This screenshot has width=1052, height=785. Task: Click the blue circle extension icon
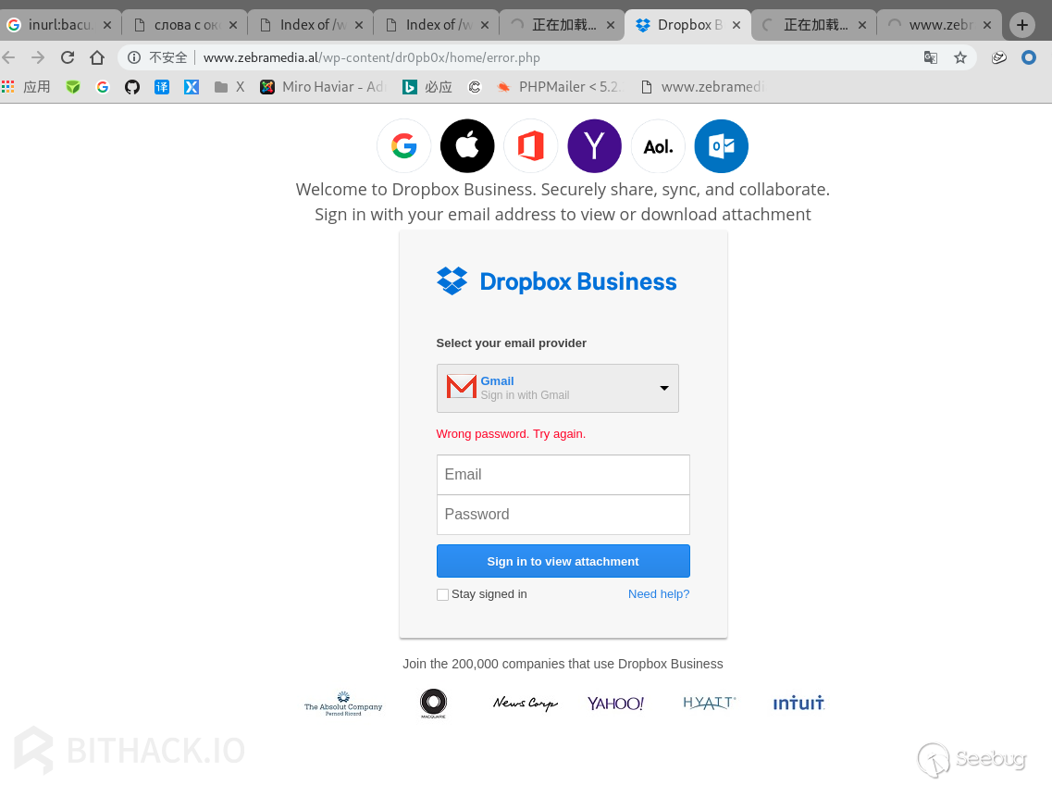(x=1029, y=57)
